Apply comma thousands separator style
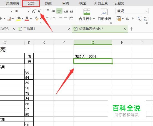 coord(133,18)
